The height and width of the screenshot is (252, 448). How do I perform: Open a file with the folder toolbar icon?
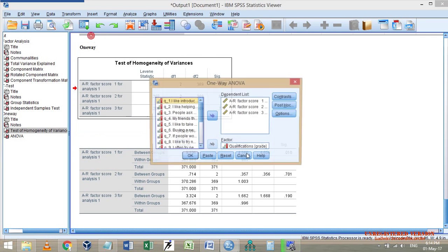(12, 25)
